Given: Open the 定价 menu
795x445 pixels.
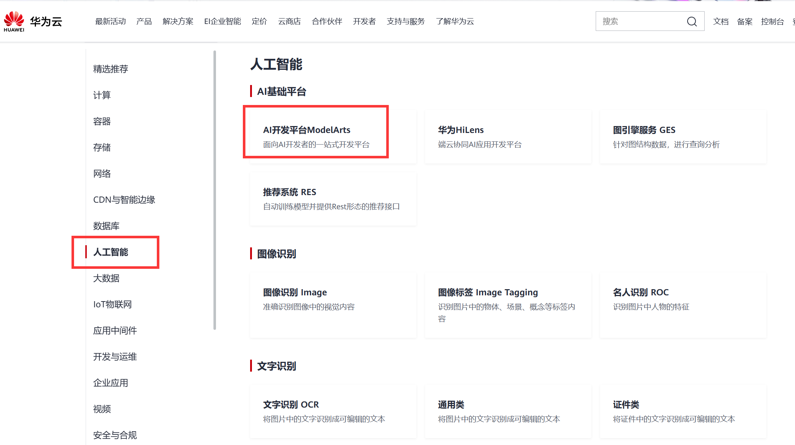Looking at the screenshot, I should (259, 21).
